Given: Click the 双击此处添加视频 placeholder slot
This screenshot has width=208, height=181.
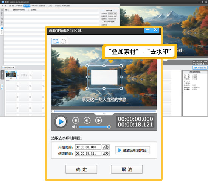Looking at the screenshot, I should pyautogui.click(x=24, y=75).
